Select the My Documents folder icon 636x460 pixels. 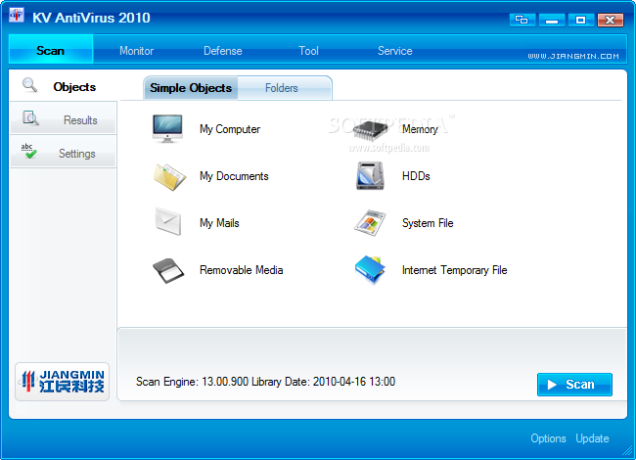[x=169, y=176]
